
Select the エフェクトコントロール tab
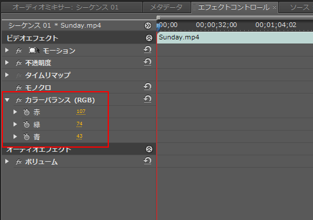coord(234,8)
